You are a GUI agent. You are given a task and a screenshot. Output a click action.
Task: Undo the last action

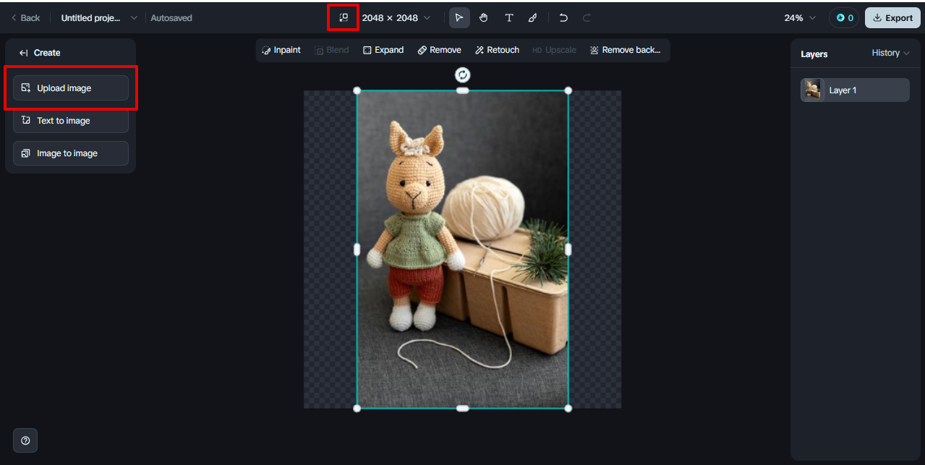pos(563,18)
